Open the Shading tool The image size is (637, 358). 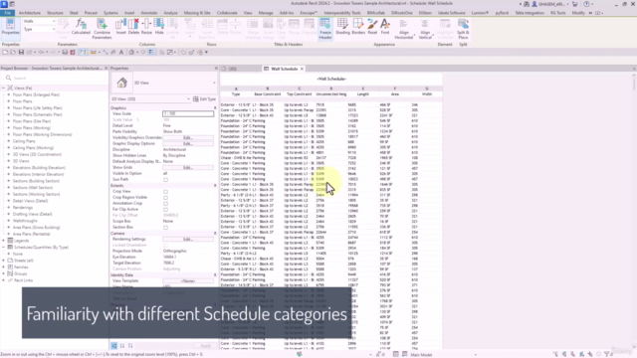click(x=342, y=27)
